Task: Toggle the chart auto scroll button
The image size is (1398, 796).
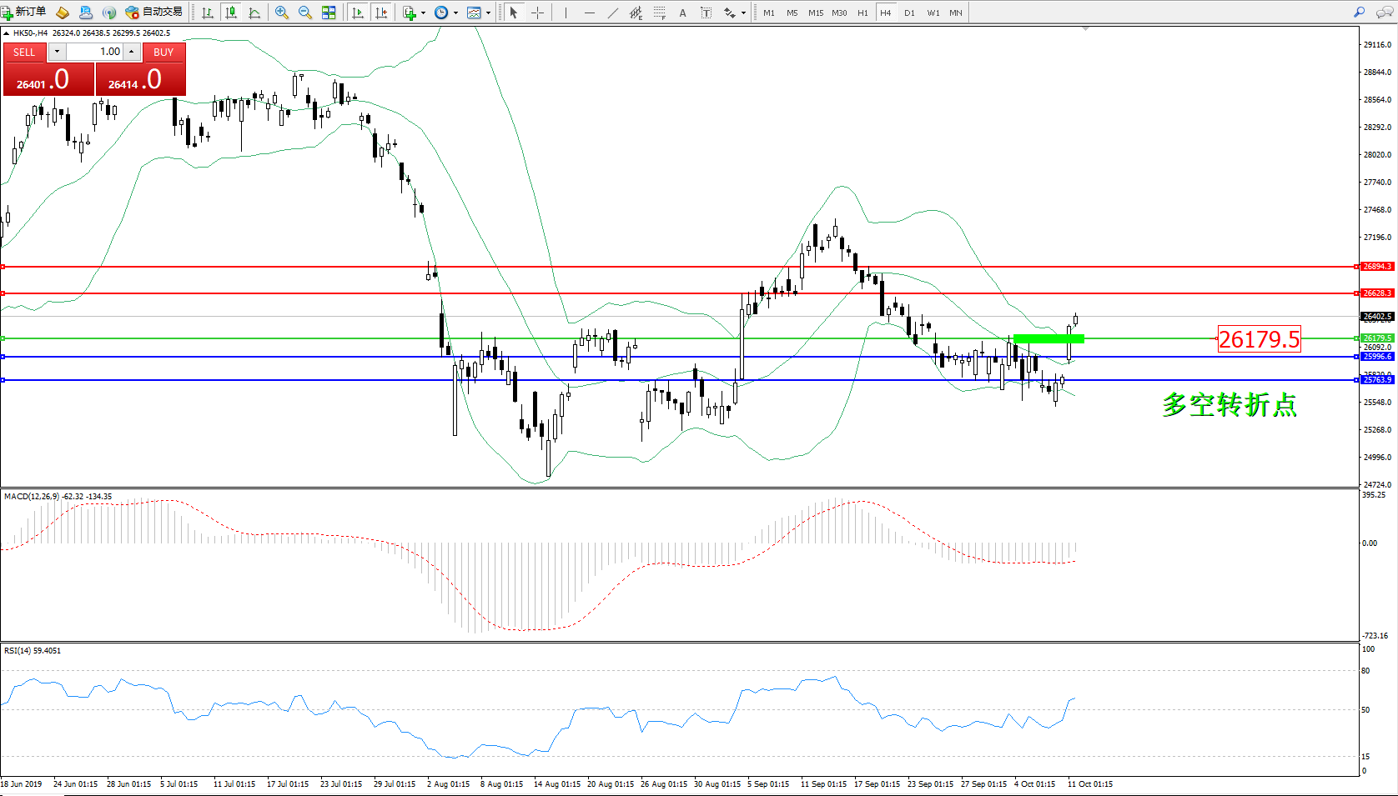Action: [x=358, y=13]
